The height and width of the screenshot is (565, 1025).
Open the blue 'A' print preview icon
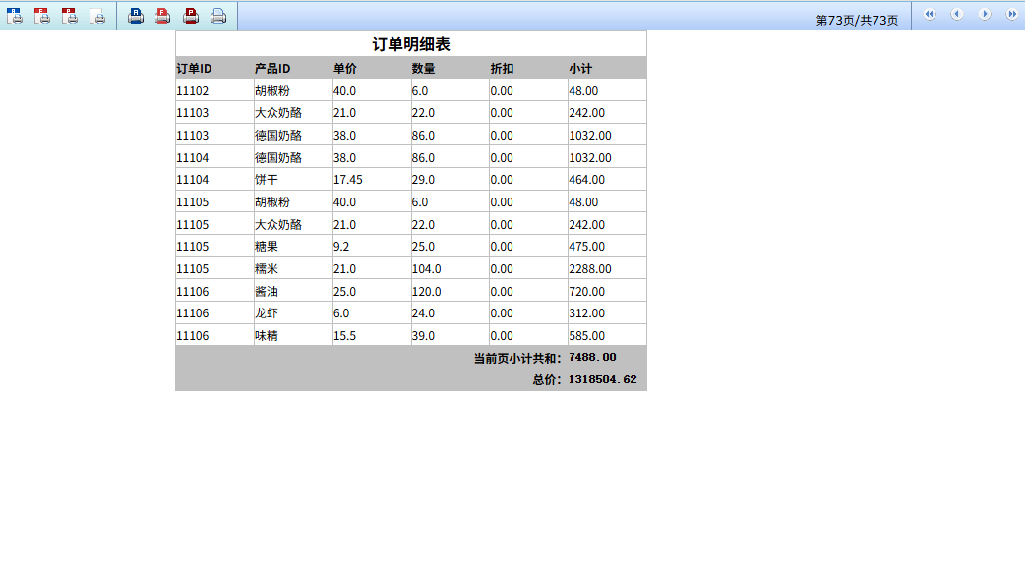15,16
